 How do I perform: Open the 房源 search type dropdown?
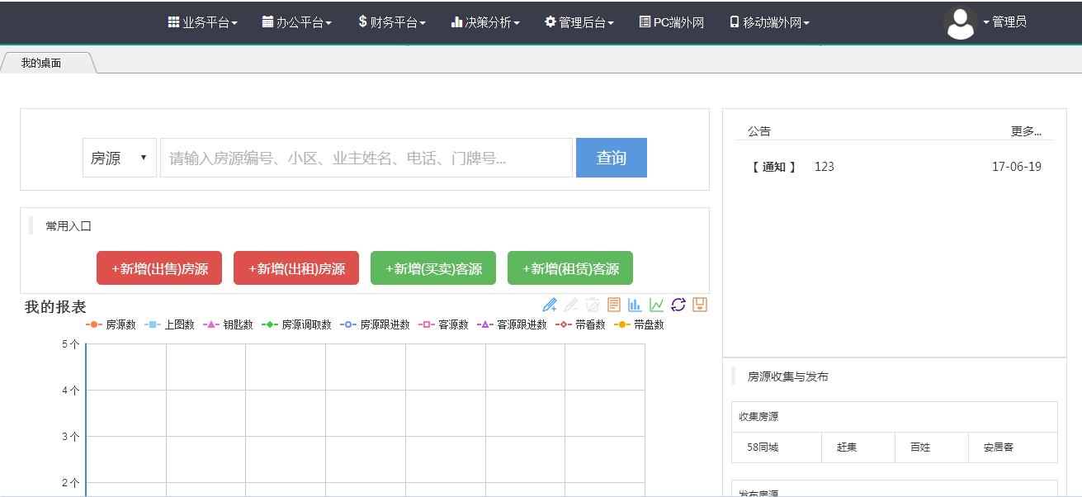pyautogui.click(x=119, y=158)
